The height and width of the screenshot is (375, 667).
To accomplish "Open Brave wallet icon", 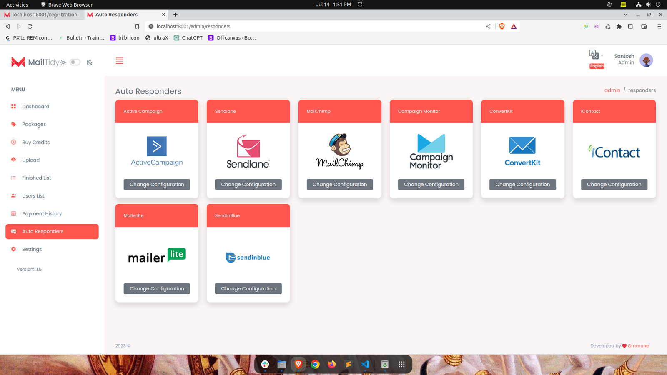I will tap(644, 26).
